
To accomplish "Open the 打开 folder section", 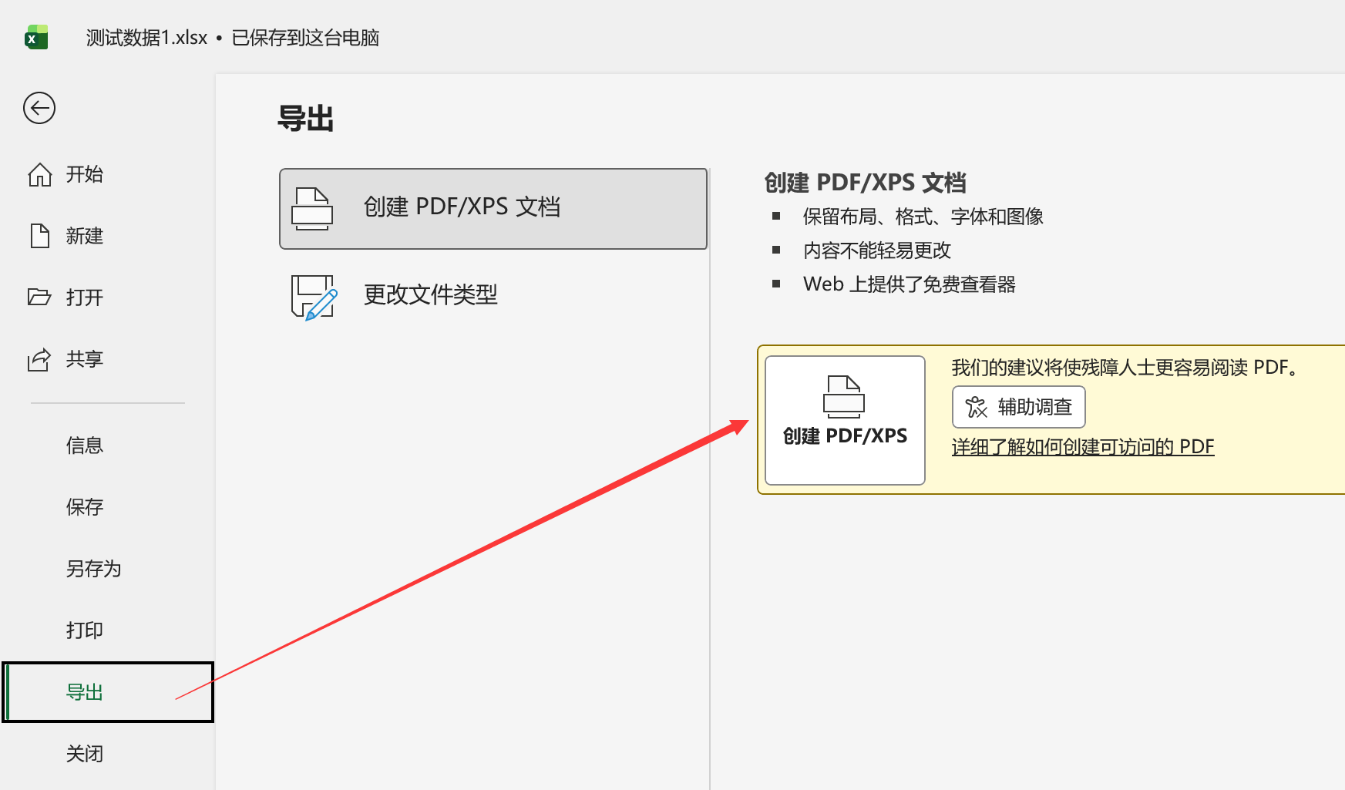I will [84, 298].
